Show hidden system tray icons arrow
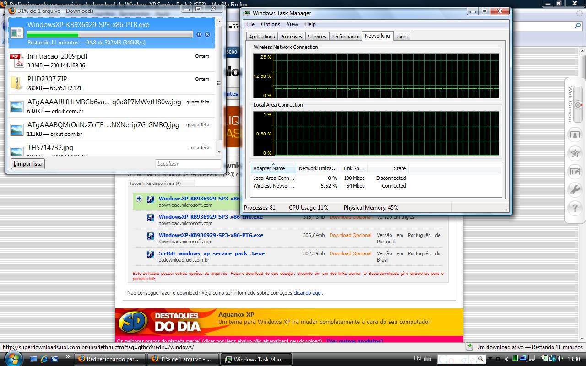This screenshot has width=586, height=366. [507, 359]
